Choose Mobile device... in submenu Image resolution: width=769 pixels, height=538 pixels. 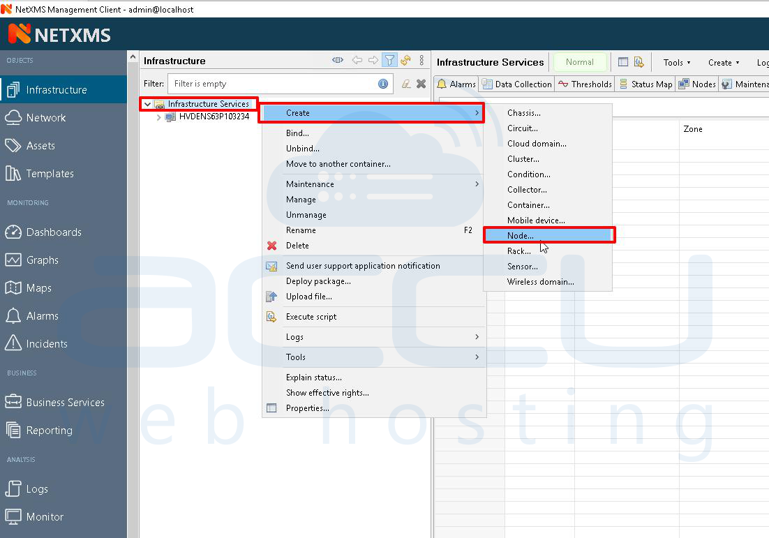pyautogui.click(x=548, y=221)
